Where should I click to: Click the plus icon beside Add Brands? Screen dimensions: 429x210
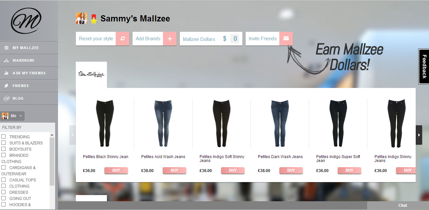[170, 39]
